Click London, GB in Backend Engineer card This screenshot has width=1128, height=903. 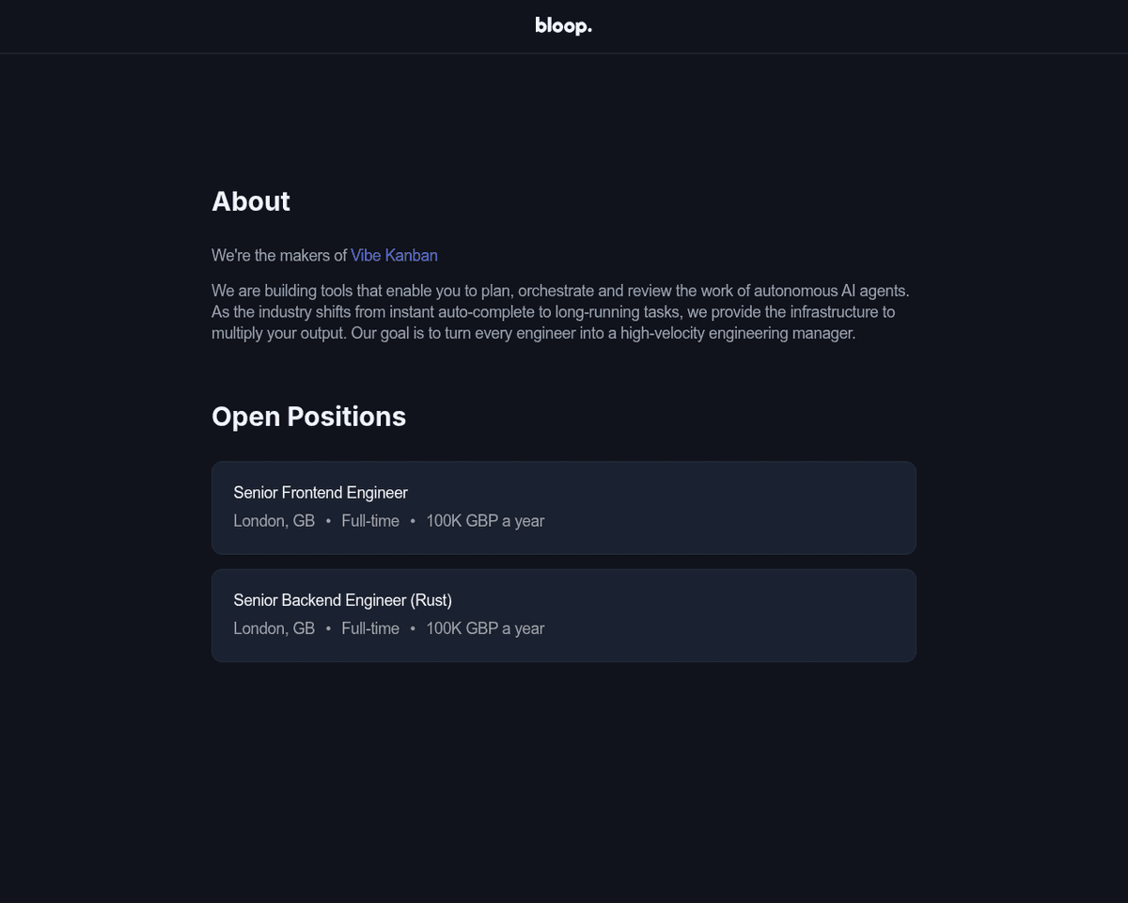click(274, 628)
